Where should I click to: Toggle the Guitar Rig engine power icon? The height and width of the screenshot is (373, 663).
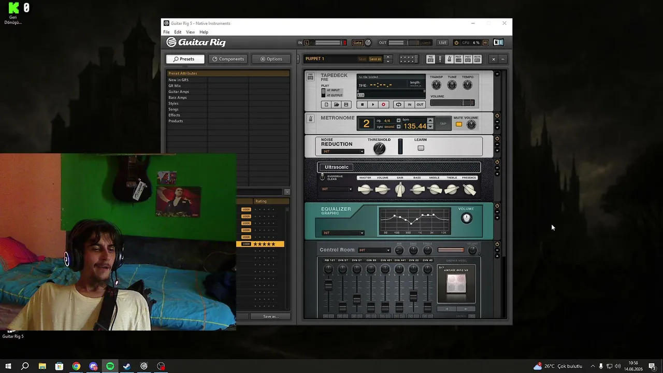456,42
